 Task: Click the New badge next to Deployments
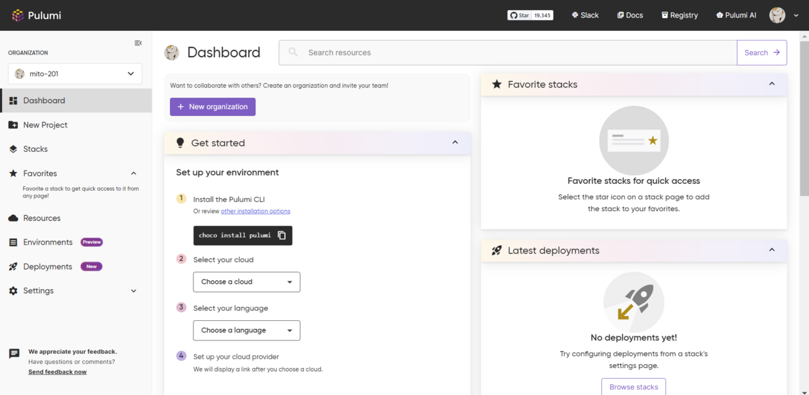(91, 266)
